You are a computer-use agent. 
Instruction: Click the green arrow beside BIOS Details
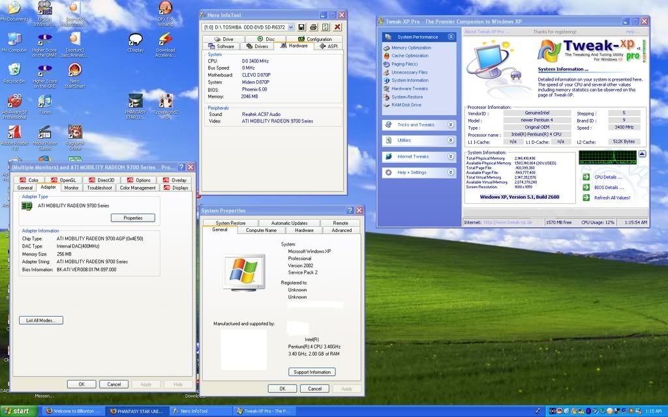[x=586, y=187]
